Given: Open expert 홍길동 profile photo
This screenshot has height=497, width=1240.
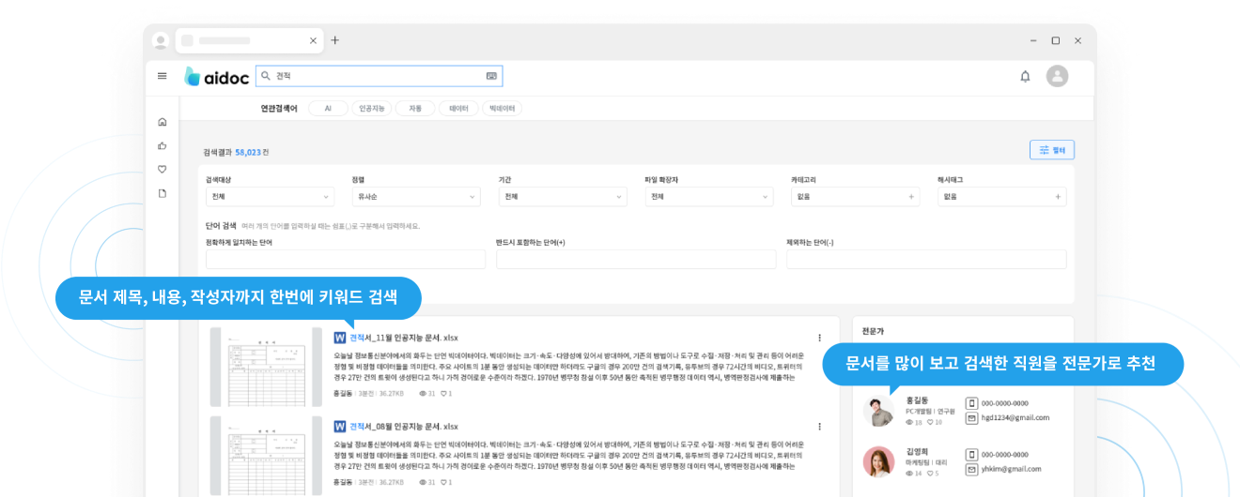Looking at the screenshot, I should [x=879, y=411].
